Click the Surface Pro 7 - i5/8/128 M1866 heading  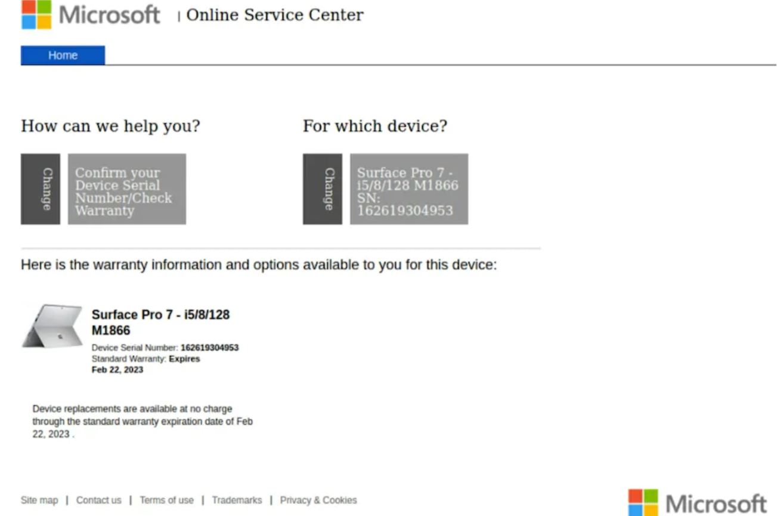coord(161,322)
